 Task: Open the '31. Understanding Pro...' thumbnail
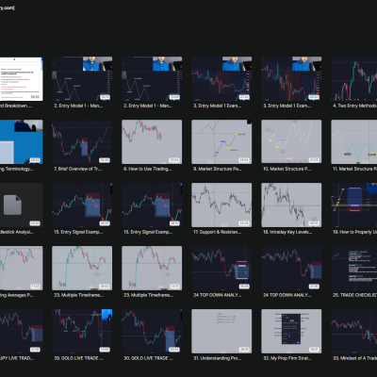[x=221, y=331]
